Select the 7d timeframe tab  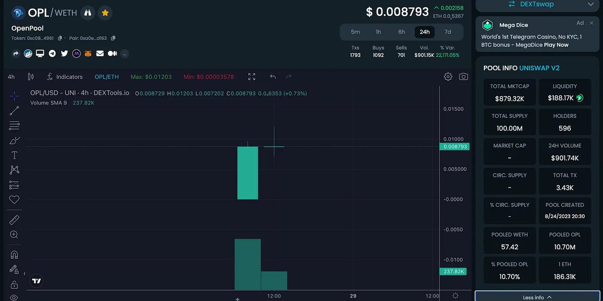click(x=448, y=32)
